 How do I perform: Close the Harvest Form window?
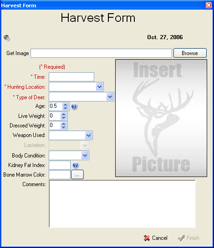(x=209, y=5)
